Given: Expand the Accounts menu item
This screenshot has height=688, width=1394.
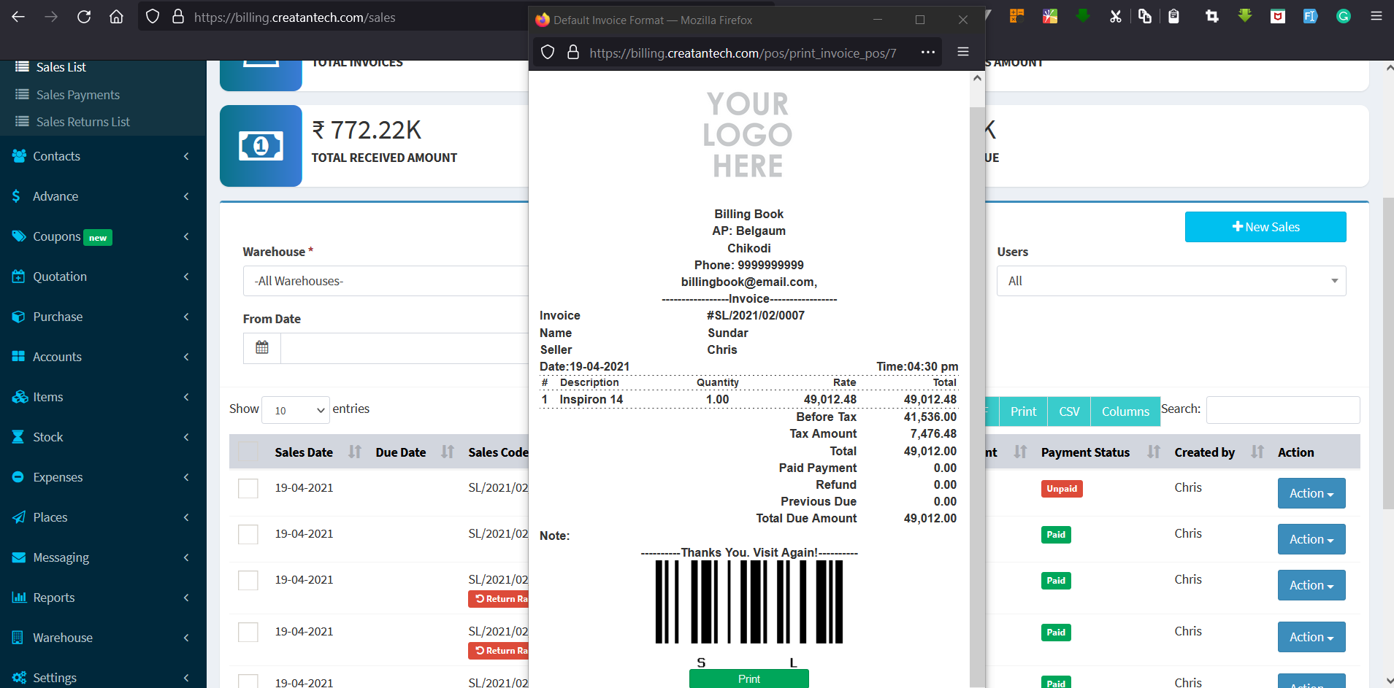Looking at the screenshot, I should tap(103, 357).
